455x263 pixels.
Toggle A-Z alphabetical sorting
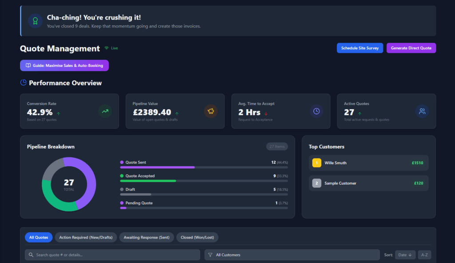click(x=424, y=255)
